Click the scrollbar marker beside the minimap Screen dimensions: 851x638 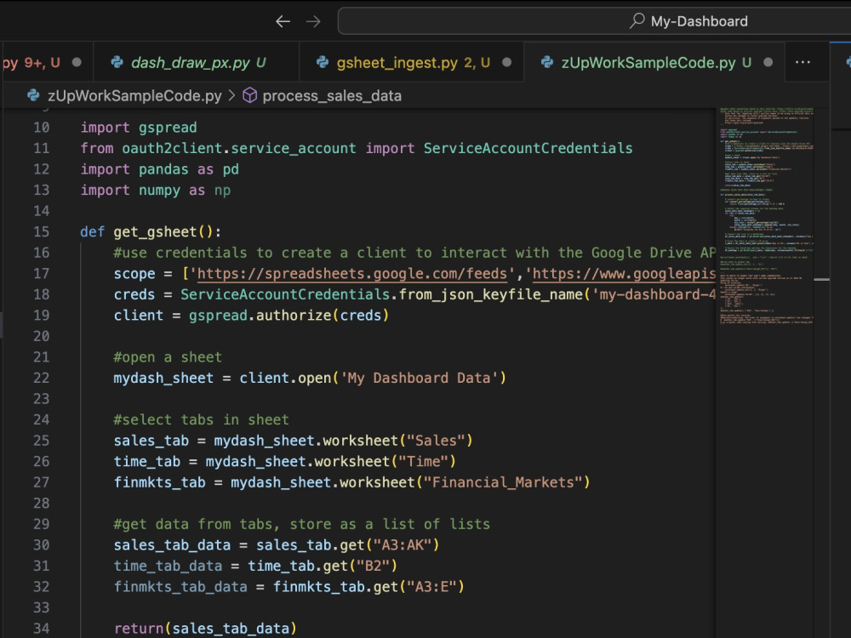822,279
